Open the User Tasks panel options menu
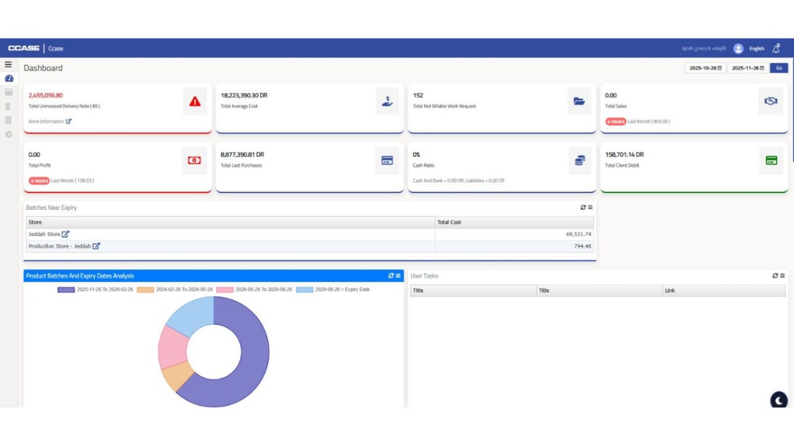794x446 pixels. (x=782, y=275)
